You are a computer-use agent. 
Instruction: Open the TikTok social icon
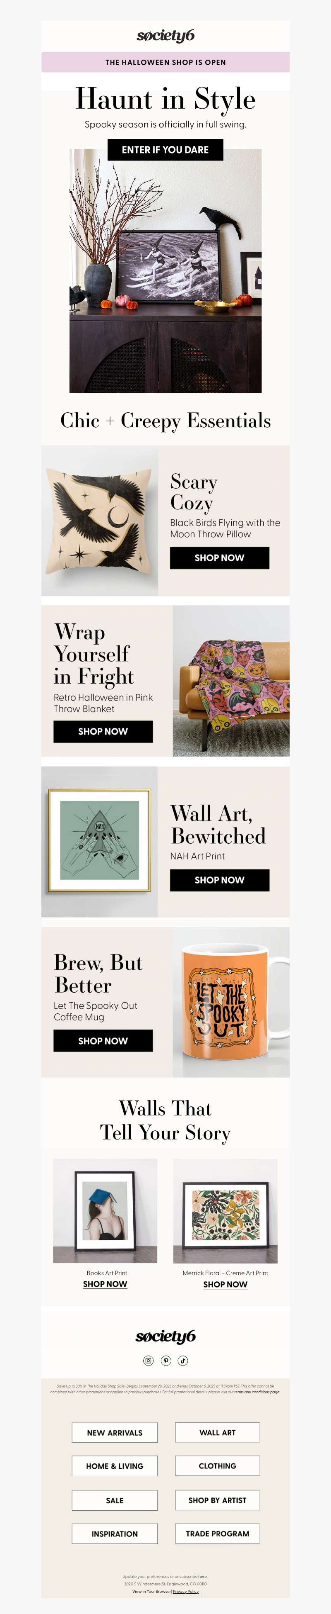coord(183,1360)
